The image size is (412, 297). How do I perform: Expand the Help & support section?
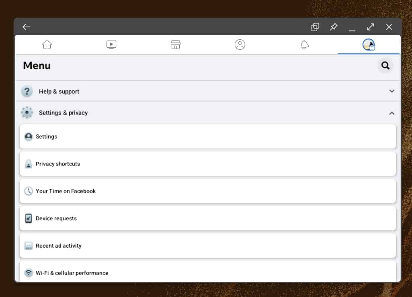coord(59,92)
